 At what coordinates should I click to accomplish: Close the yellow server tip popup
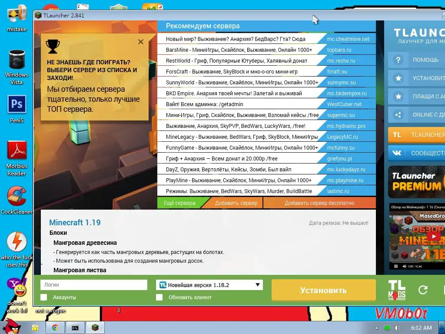click(x=140, y=42)
